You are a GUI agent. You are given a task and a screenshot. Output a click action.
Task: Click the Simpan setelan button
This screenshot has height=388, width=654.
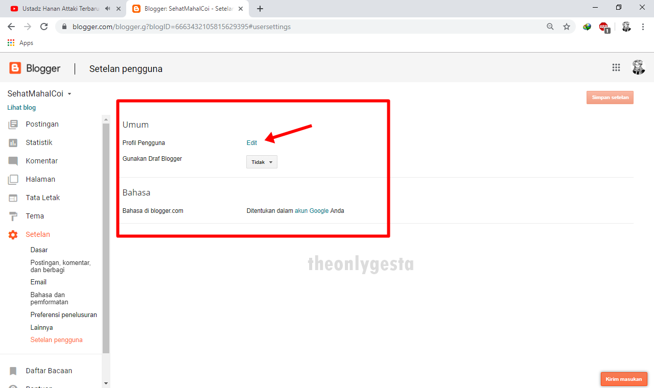click(610, 97)
